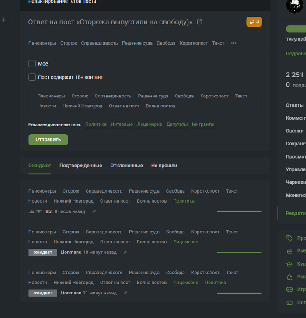Viewport: 306px width, 318px height.
Task: Click link icon beside '8 часов назад'
Action: point(94,211)
